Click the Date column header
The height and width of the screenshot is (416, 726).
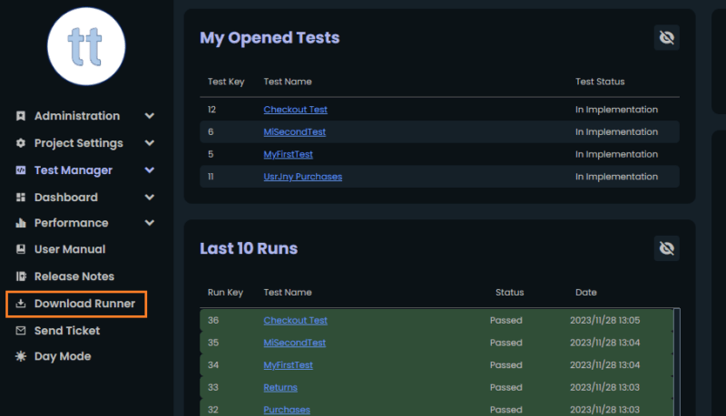586,293
